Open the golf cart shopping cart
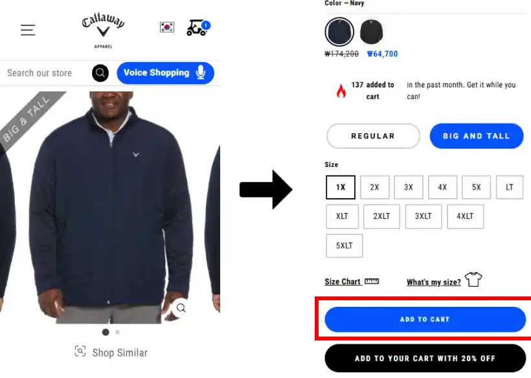The height and width of the screenshot is (378, 531). (198, 28)
